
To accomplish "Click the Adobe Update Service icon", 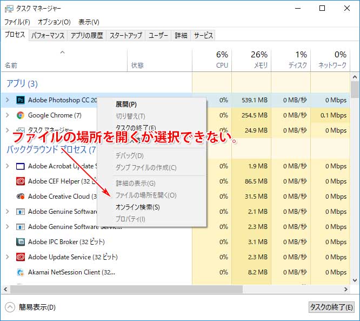I will point(21,257).
